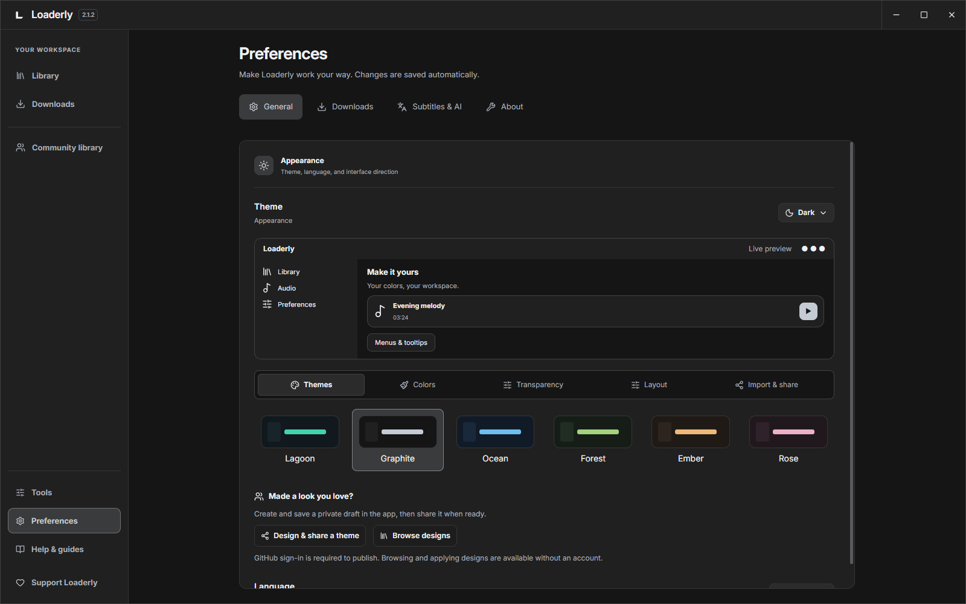Click Support Loaderly heart item

click(x=64, y=582)
